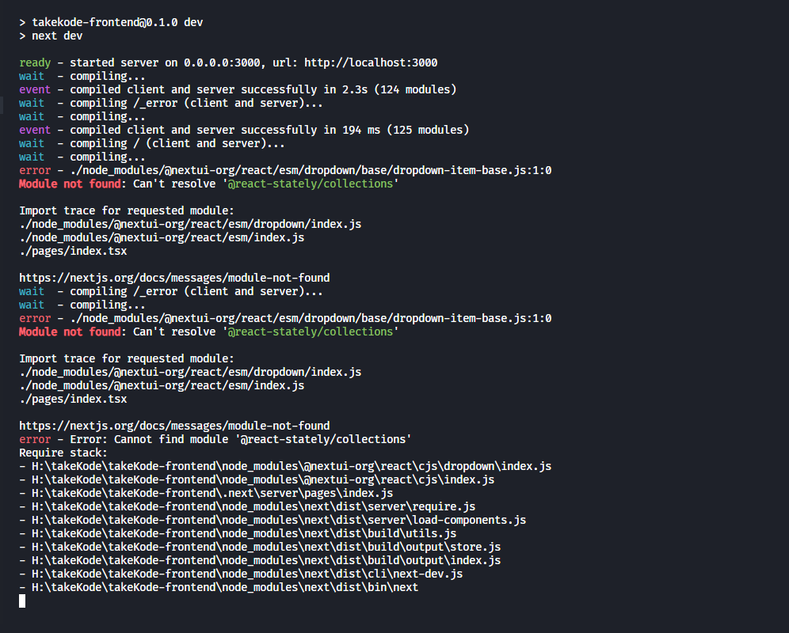
Task: Open the http://localhost:3000 URL
Action: (371, 63)
